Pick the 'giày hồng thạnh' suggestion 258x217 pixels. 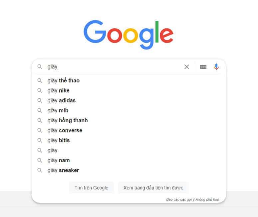coord(68,121)
